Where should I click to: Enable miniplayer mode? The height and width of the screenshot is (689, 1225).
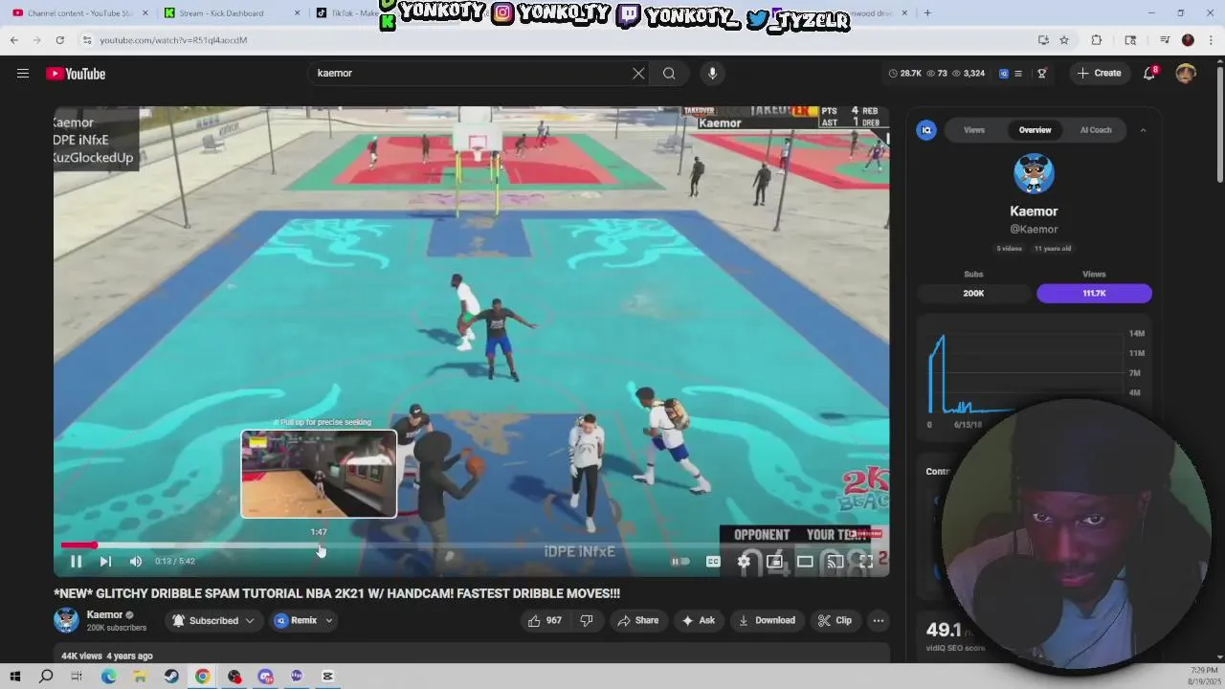click(x=774, y=562)
